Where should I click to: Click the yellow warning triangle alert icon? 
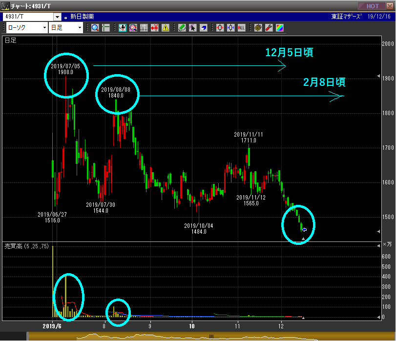pyautogui.click(x=166, y=28)
